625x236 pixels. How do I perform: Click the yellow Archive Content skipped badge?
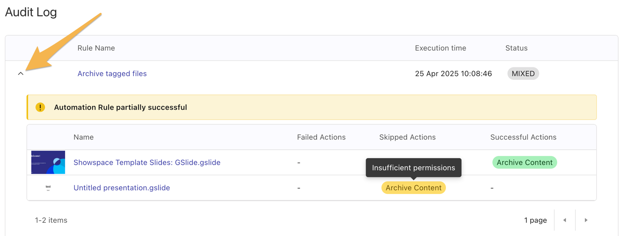pyautogui.click(x=414, y=188)
